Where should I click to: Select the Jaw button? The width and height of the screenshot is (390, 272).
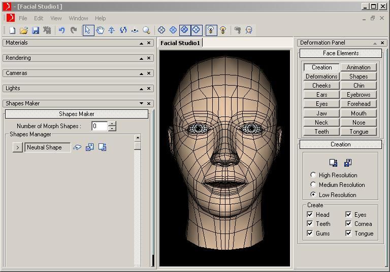pyautogui.click(x=321, y=113)
